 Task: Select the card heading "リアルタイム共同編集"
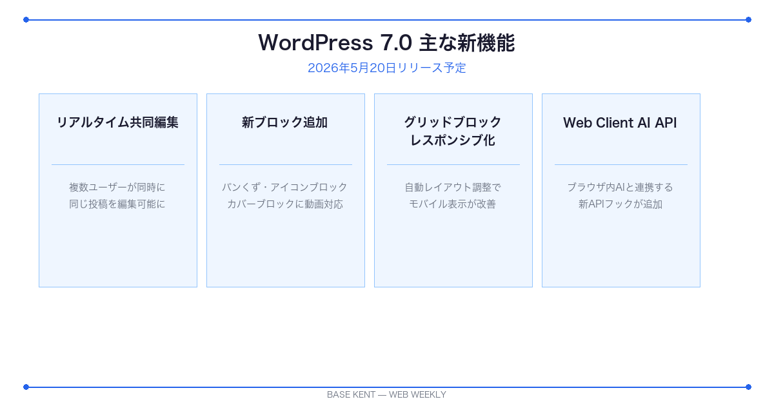click(117, 122)
